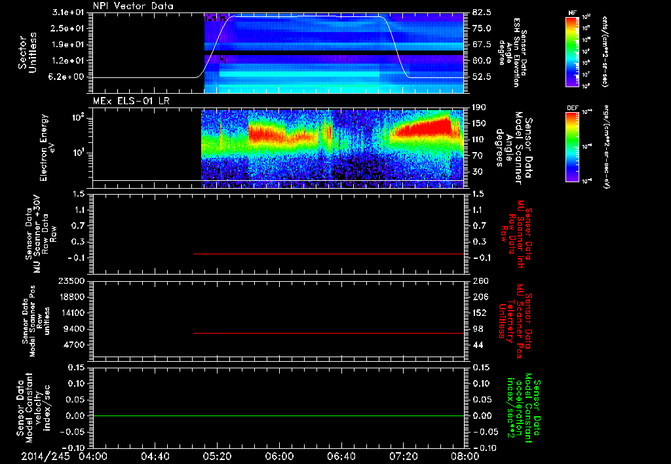The width and height of the screenshot is (671, 464).
Task: Click the red scanner position telemetry line
Action: coord(329,333)
